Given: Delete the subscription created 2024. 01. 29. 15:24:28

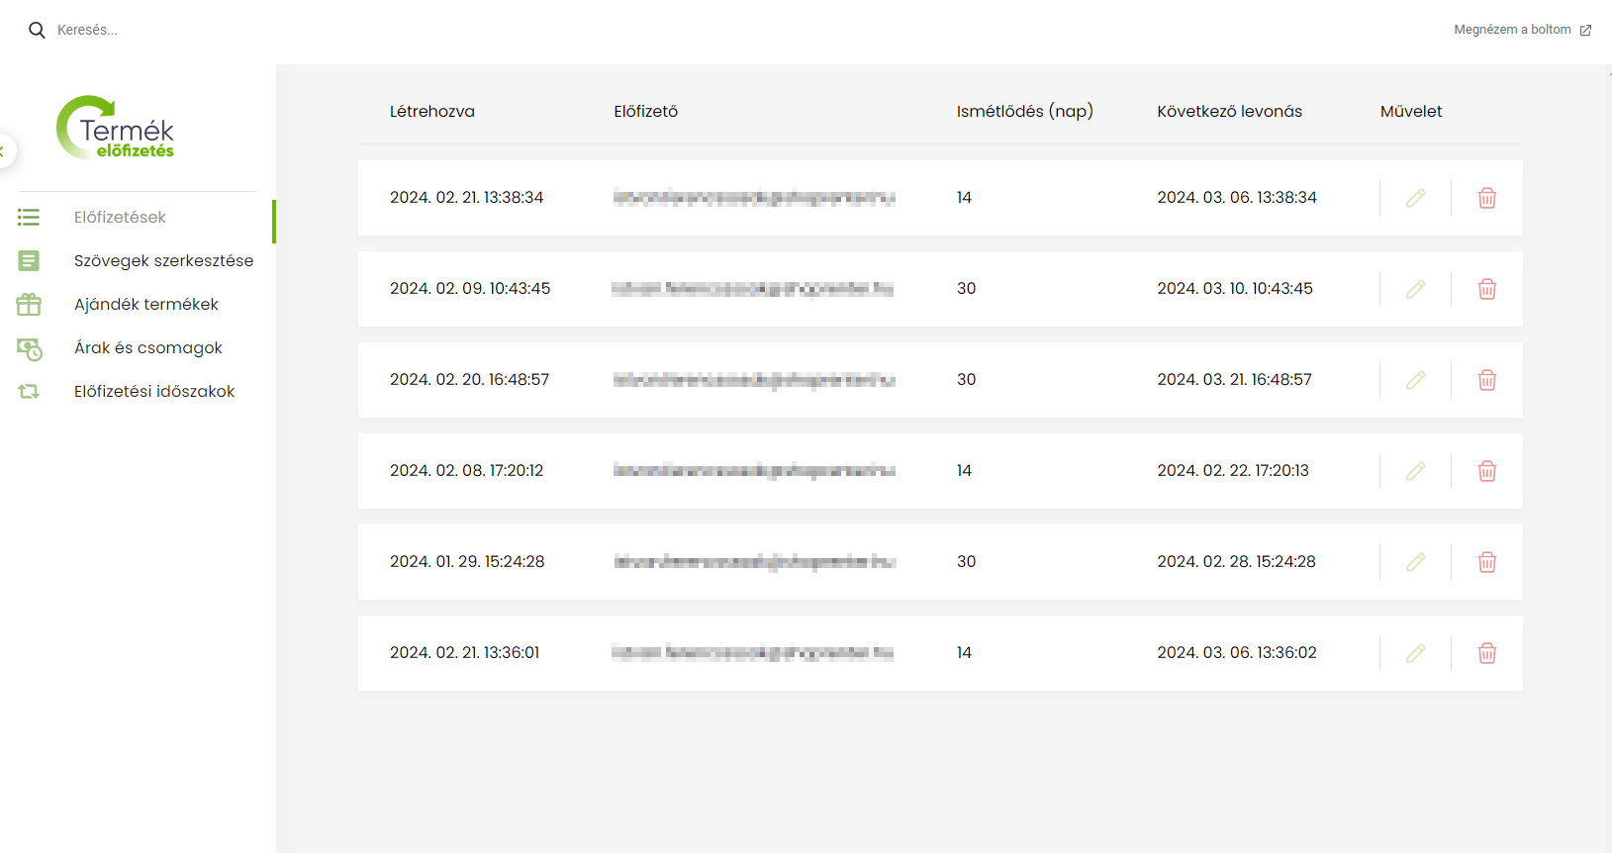Looking at the screenshot, I should click(x=1487, y=562).
